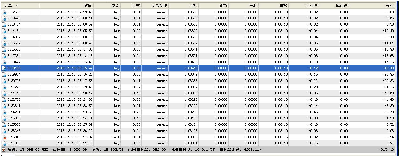
Task: Click the total profit -315.46
Action: tap(386, 149)
